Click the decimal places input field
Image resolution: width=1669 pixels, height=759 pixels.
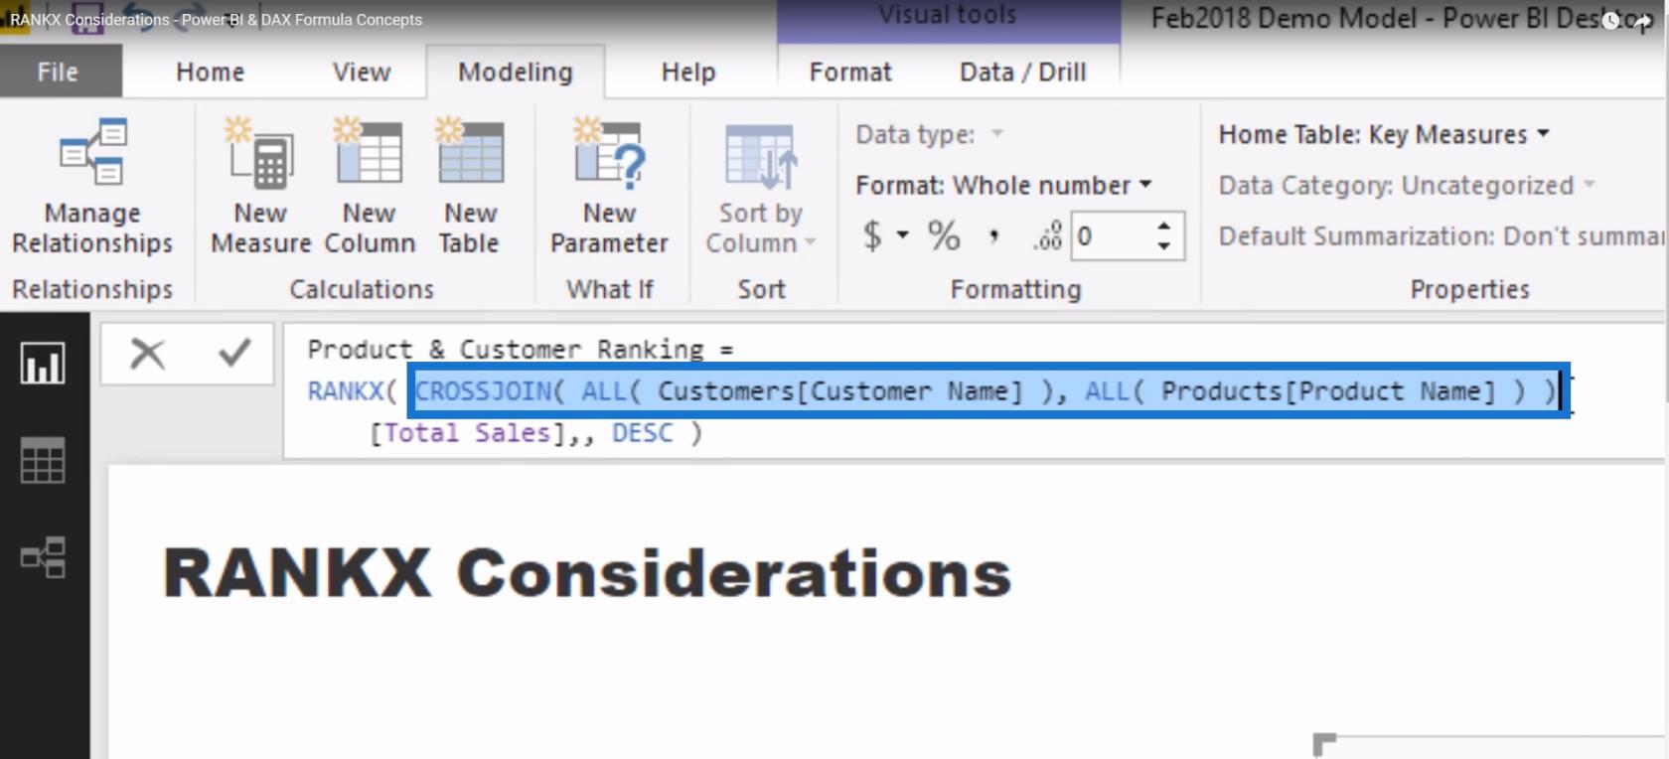click(x=1113, y=236)
